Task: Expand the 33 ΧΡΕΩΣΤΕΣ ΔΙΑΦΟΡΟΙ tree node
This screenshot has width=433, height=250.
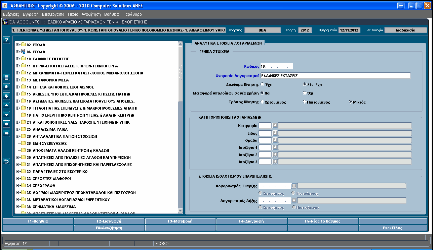Action: (18, 178)
